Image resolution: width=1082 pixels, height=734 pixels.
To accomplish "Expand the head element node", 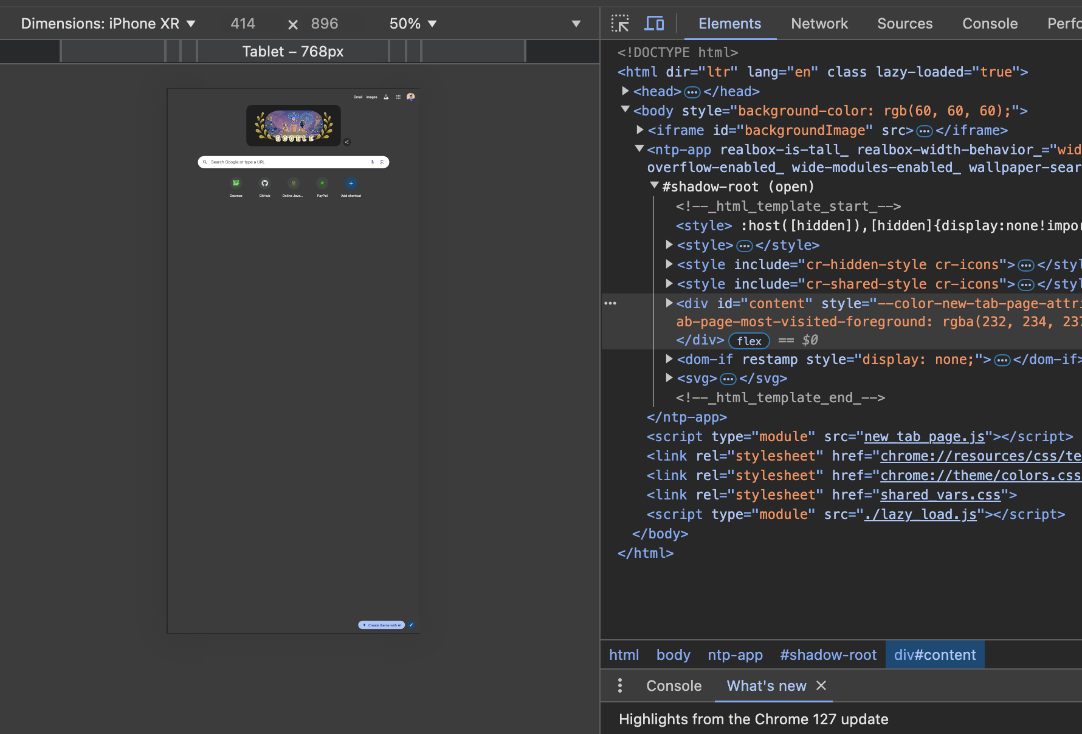I will (625, 91).
